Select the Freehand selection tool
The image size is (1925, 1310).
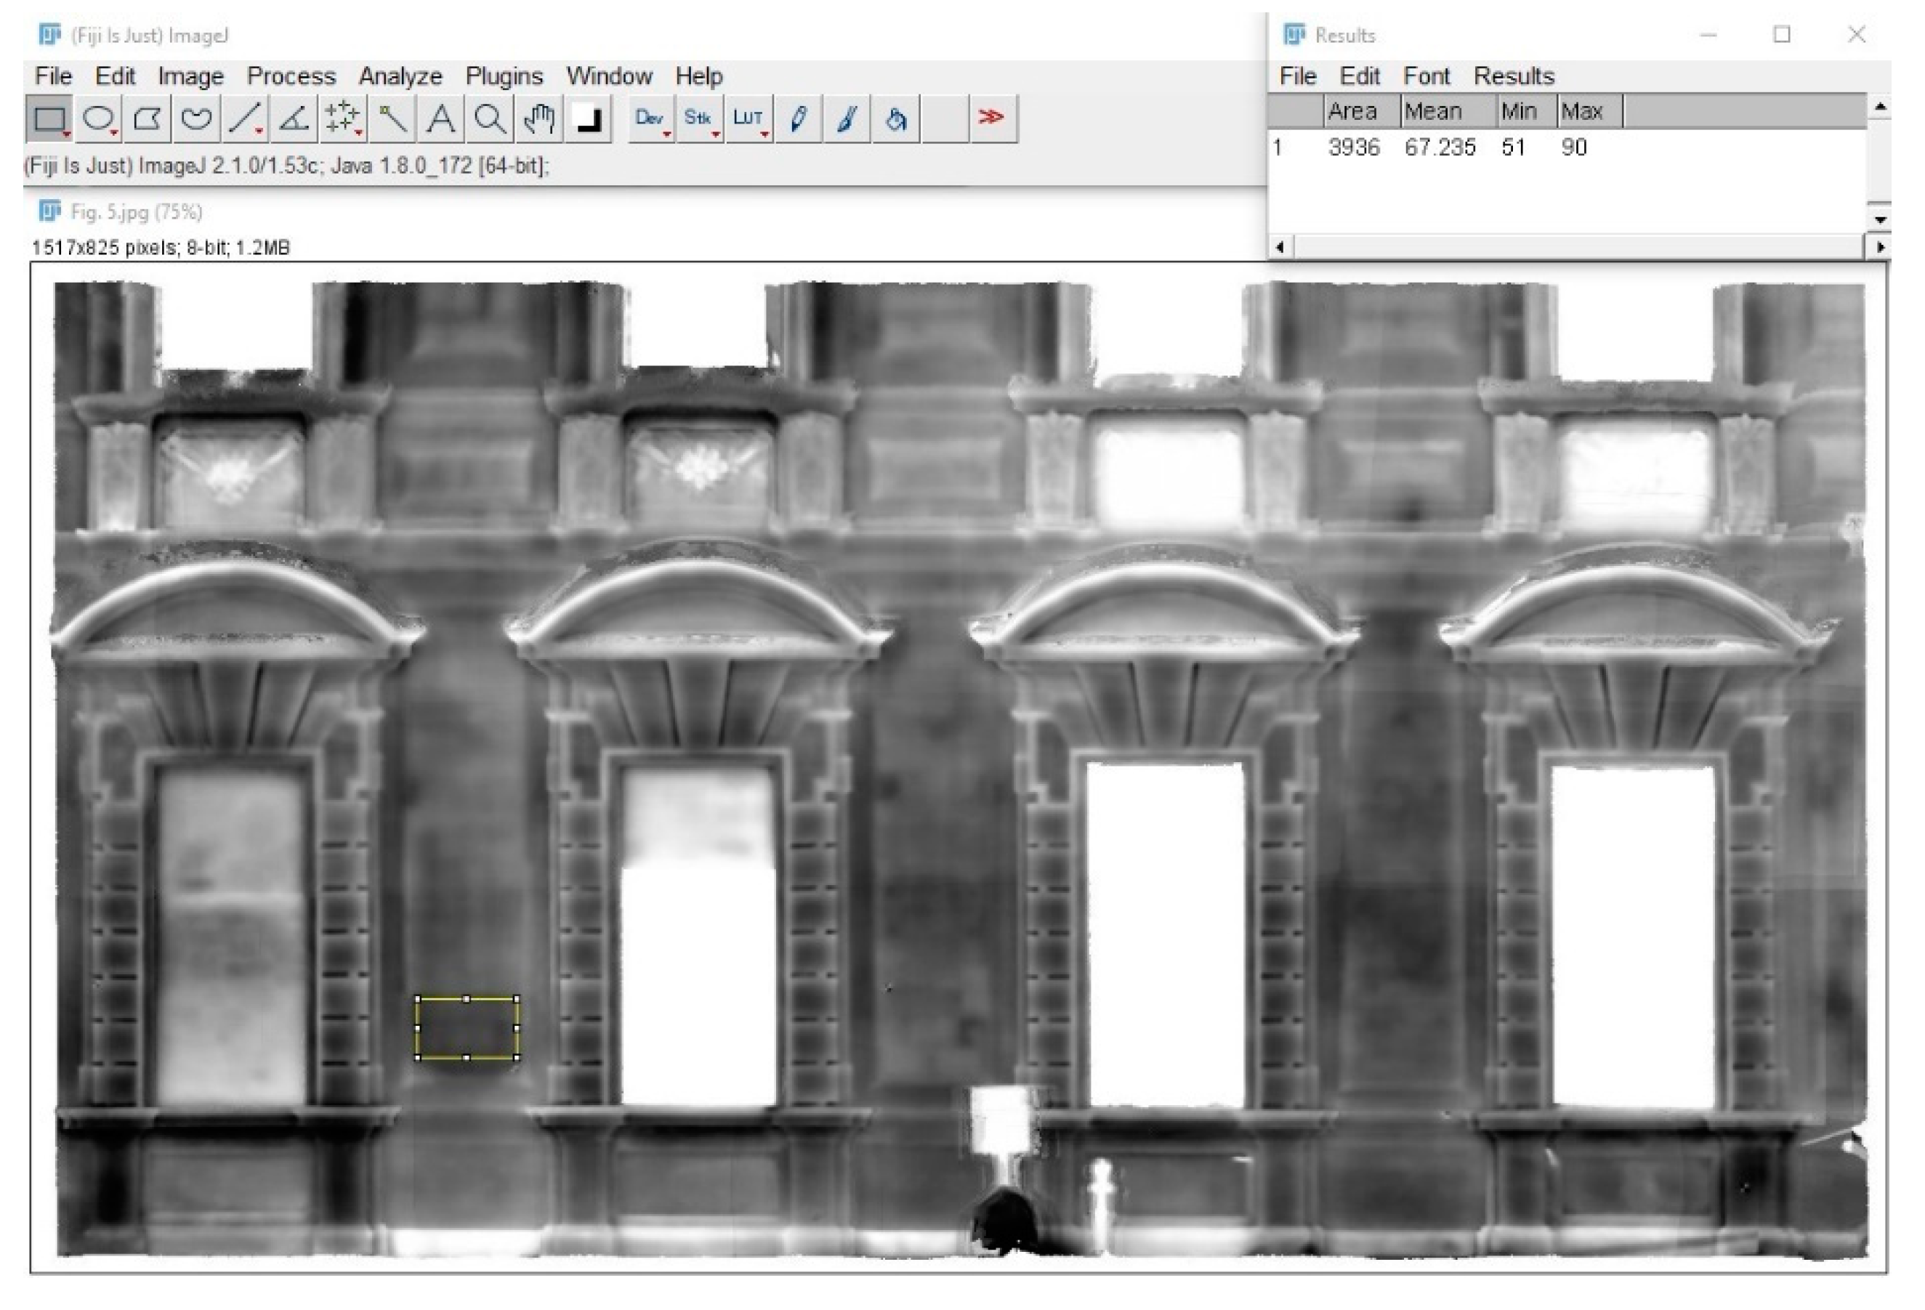pos(196,119)
